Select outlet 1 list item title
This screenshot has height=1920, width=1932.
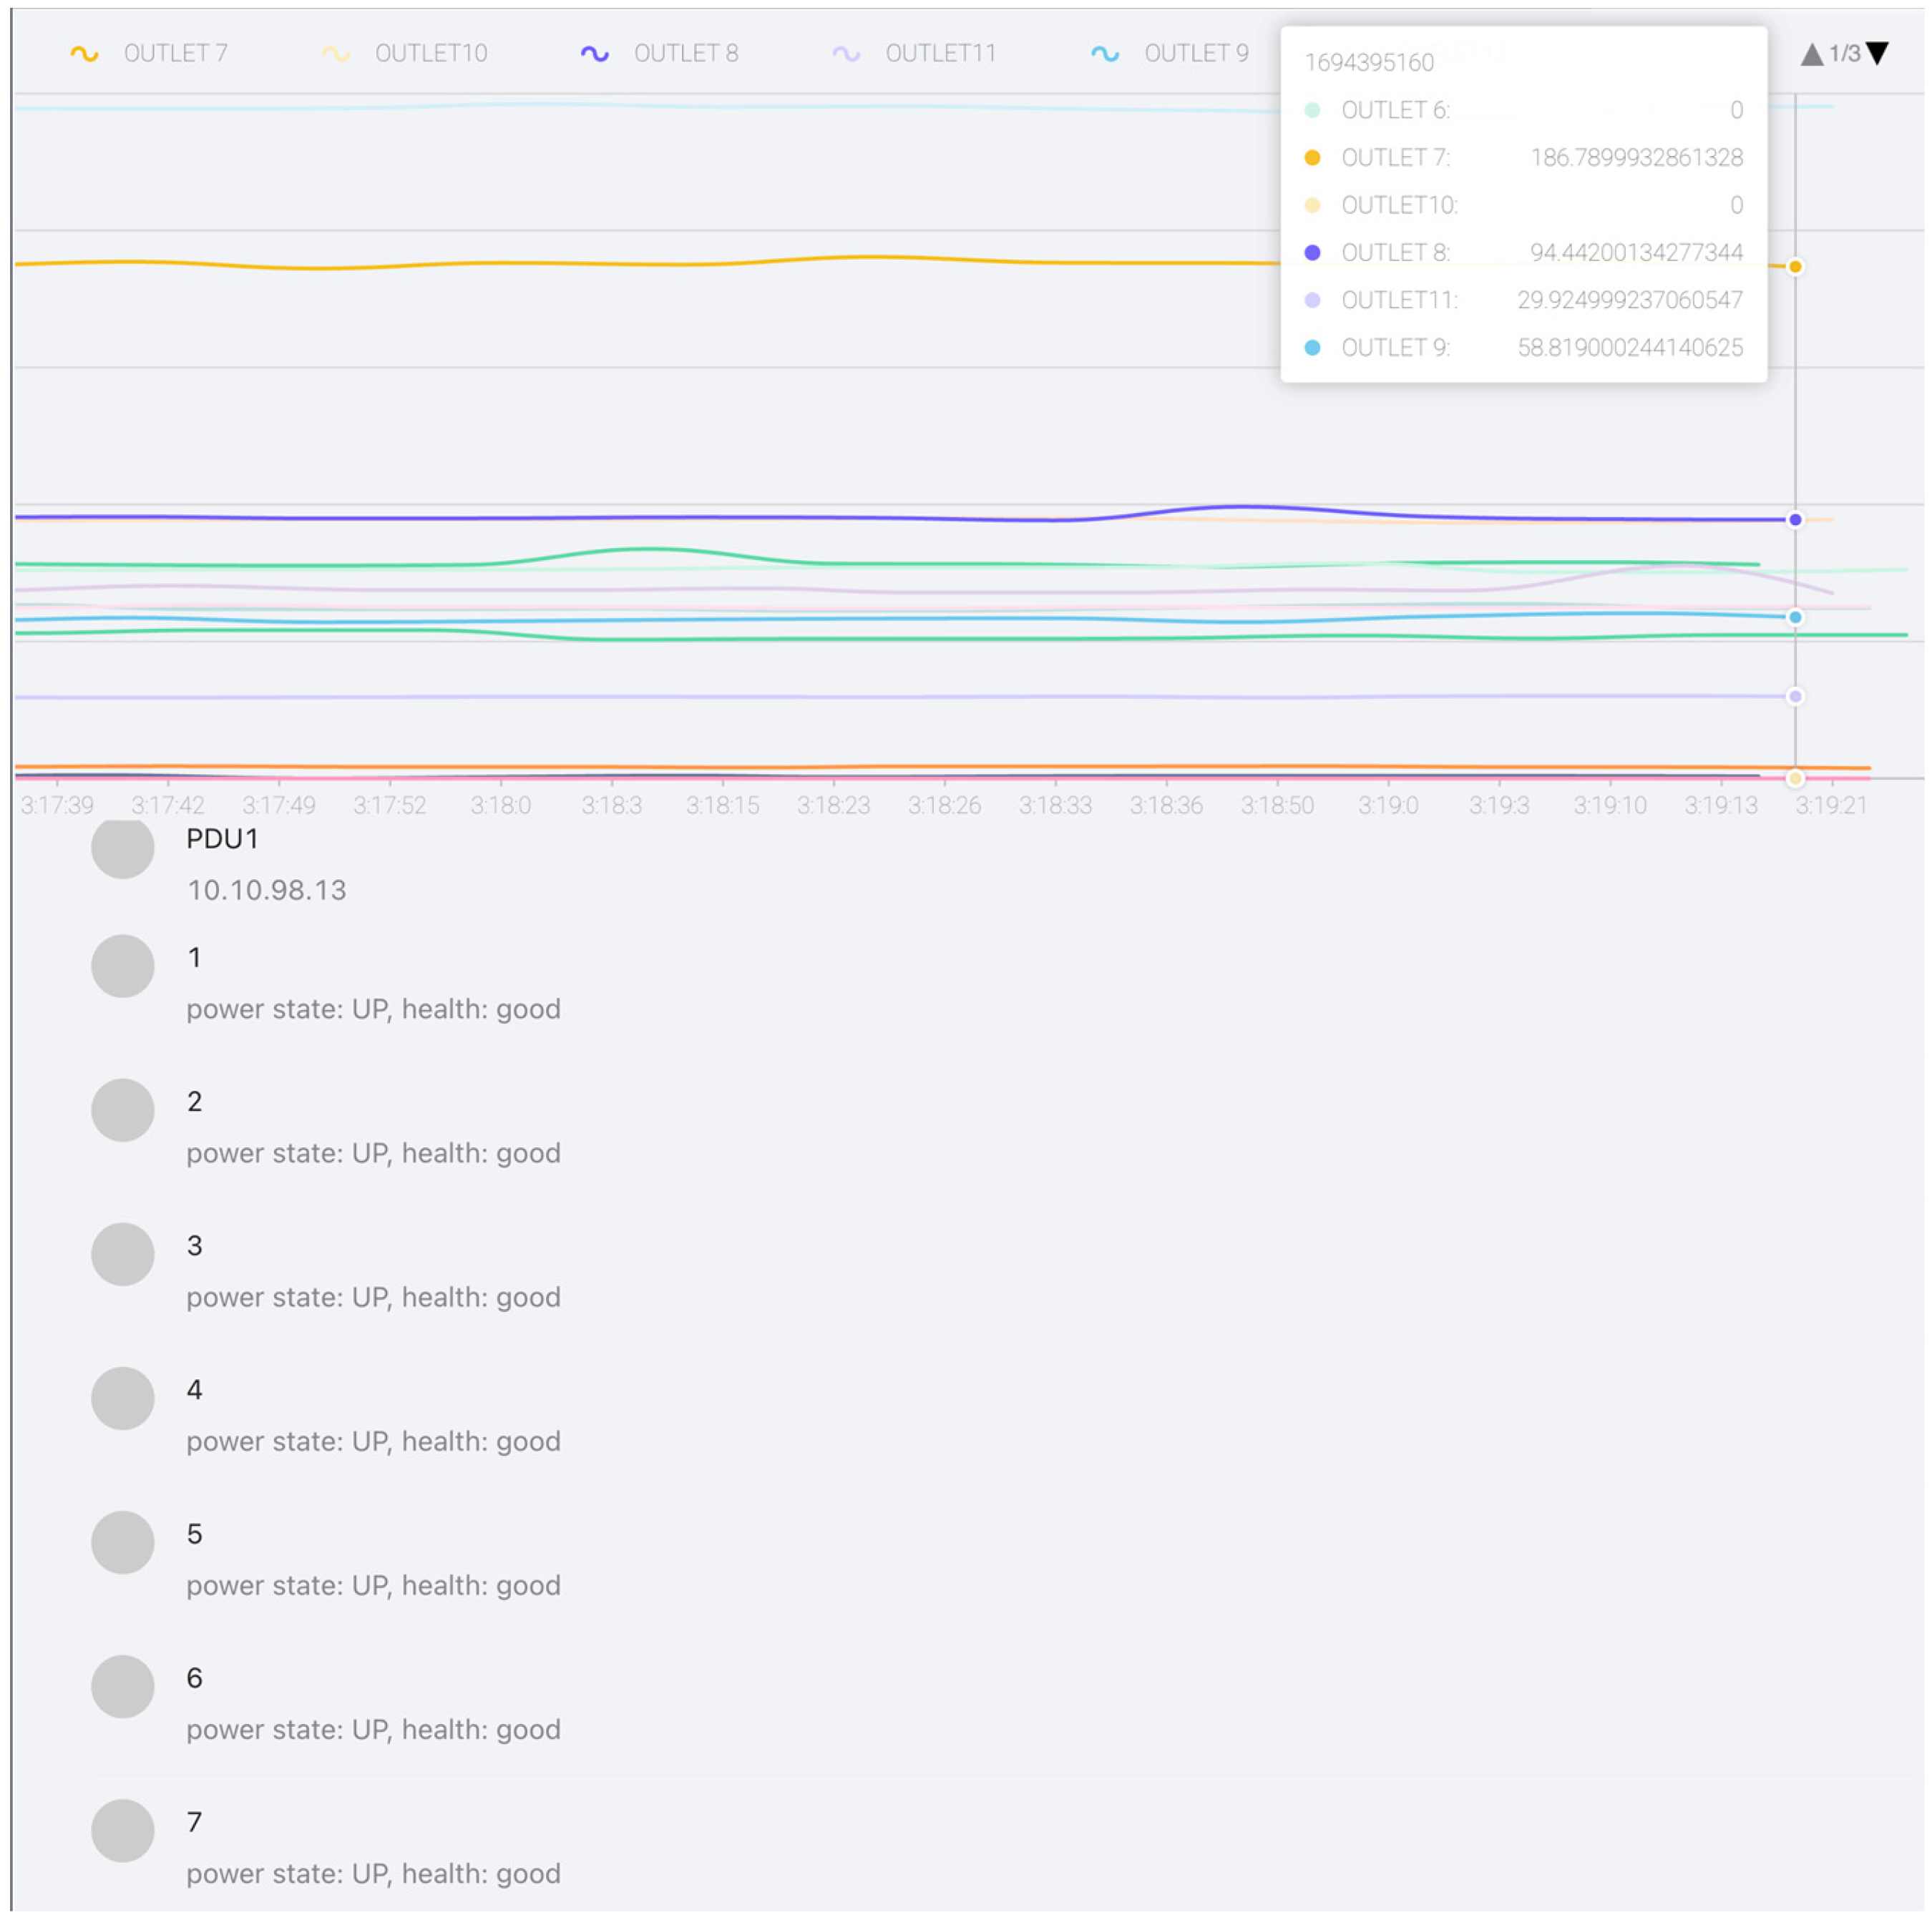pos(194,958)
